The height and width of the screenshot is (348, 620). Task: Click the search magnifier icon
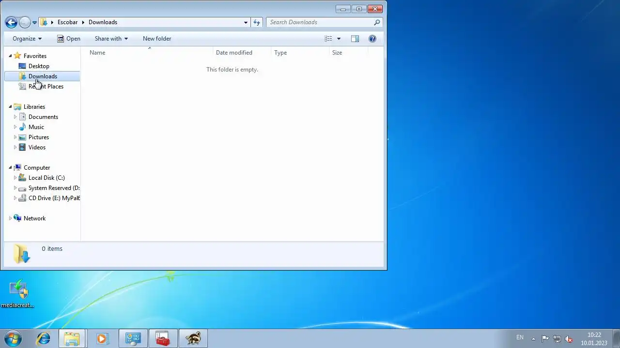[377, 22]
